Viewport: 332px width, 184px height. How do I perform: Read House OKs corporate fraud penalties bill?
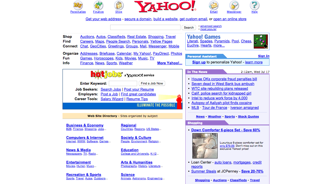tap(224, 79)
